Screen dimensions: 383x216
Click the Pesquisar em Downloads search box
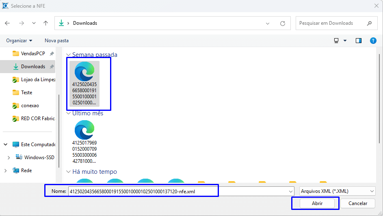tap(331, 23)
